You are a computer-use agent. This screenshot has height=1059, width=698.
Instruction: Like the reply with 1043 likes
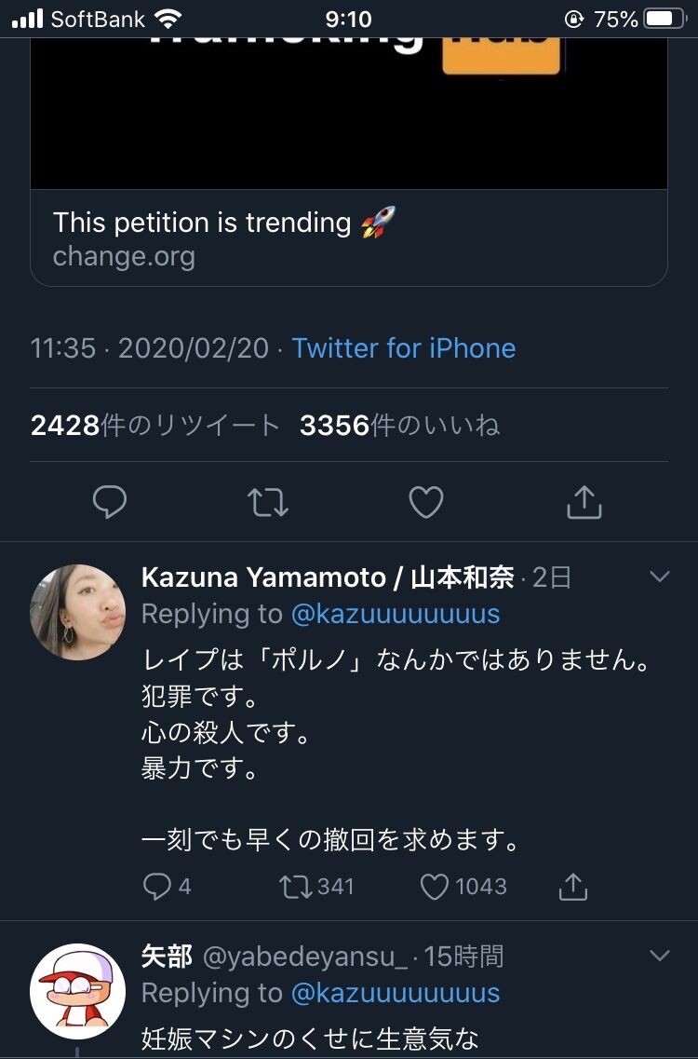(435, 887)
